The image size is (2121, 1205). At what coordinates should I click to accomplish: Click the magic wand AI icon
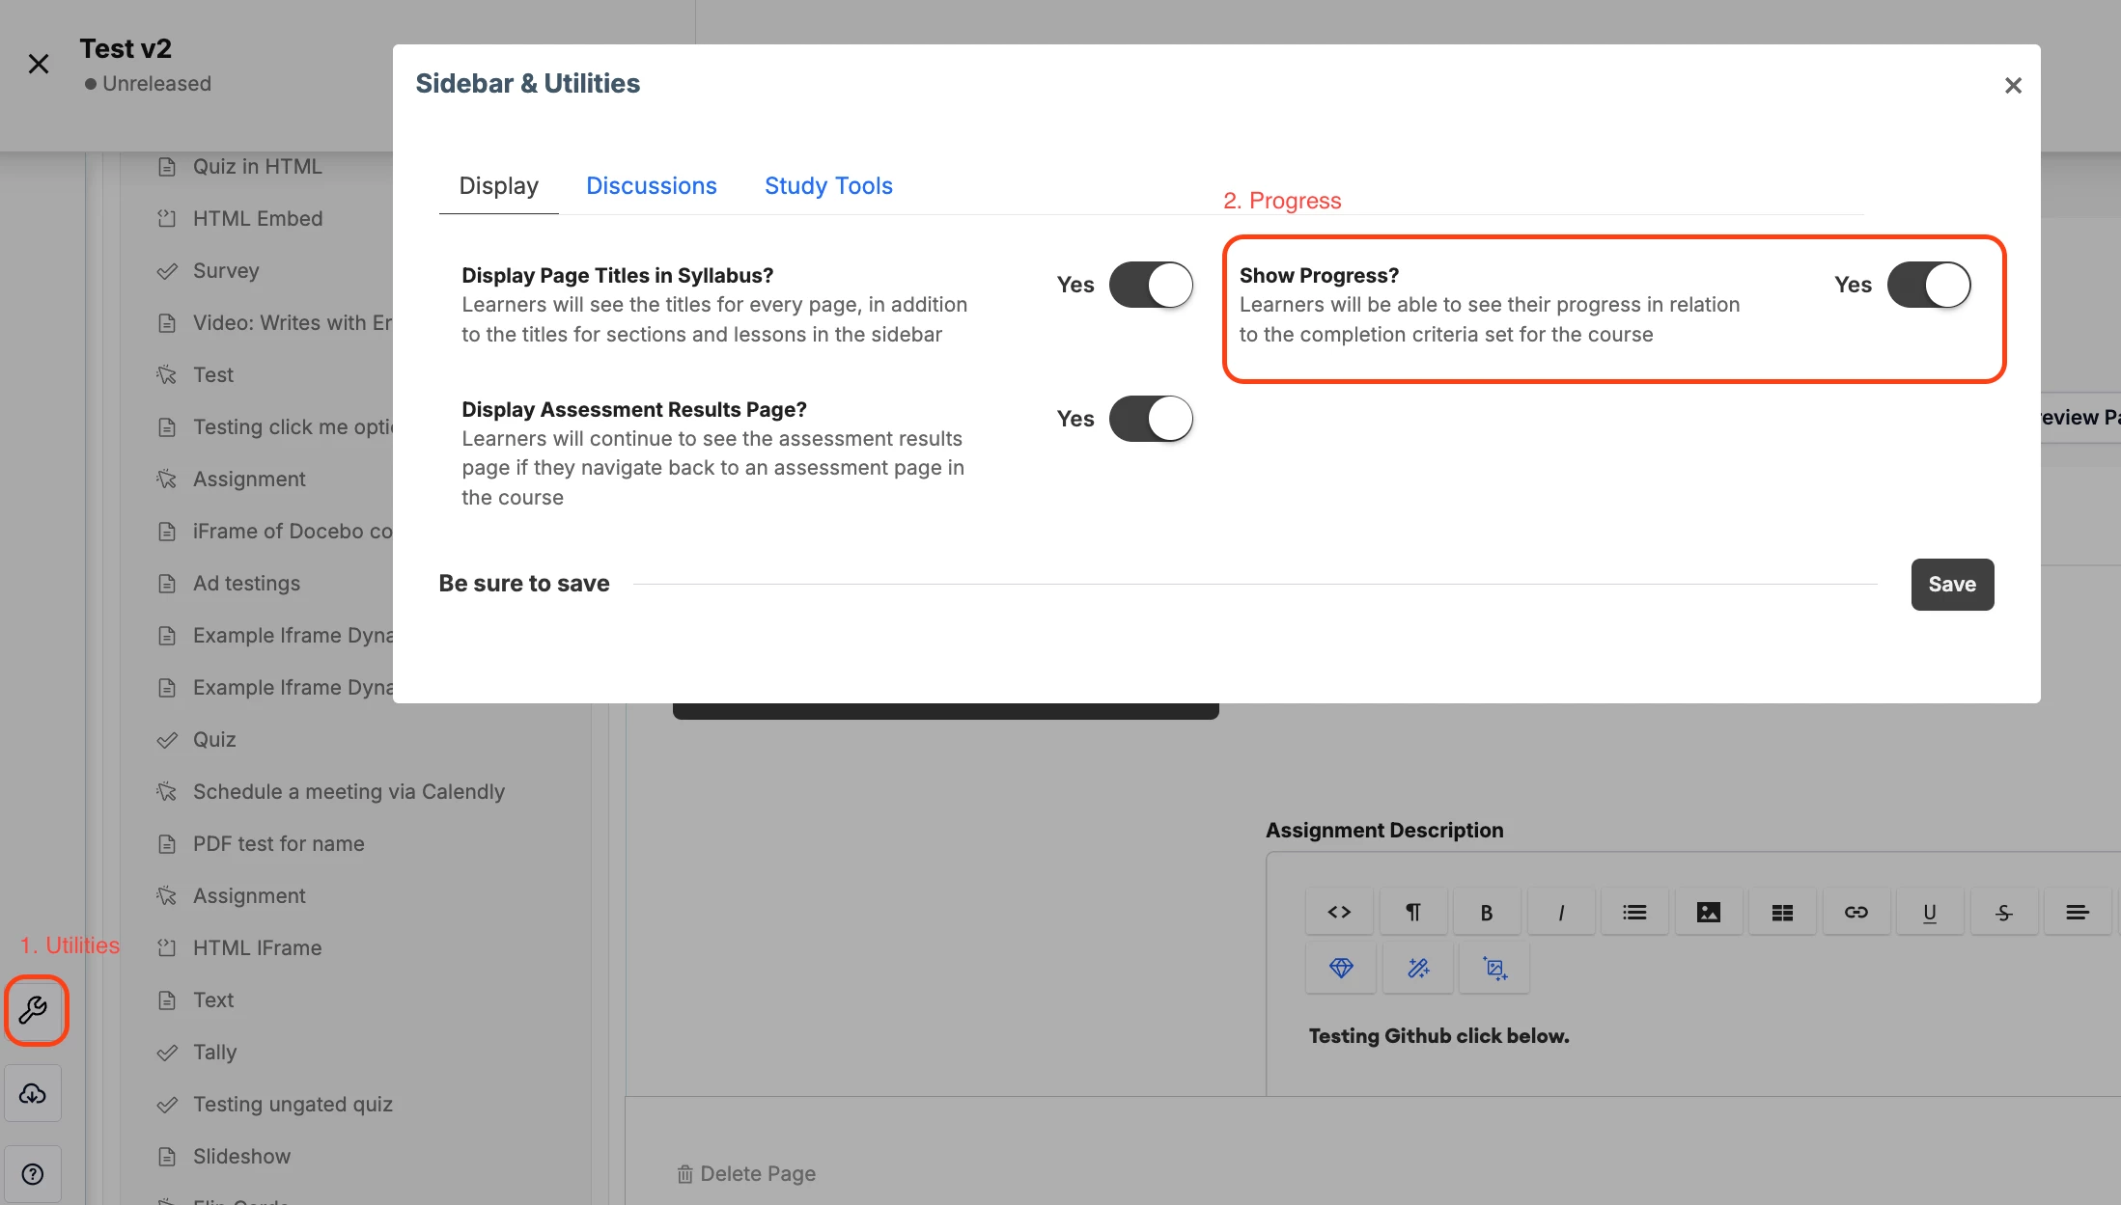coord(1417,968)
